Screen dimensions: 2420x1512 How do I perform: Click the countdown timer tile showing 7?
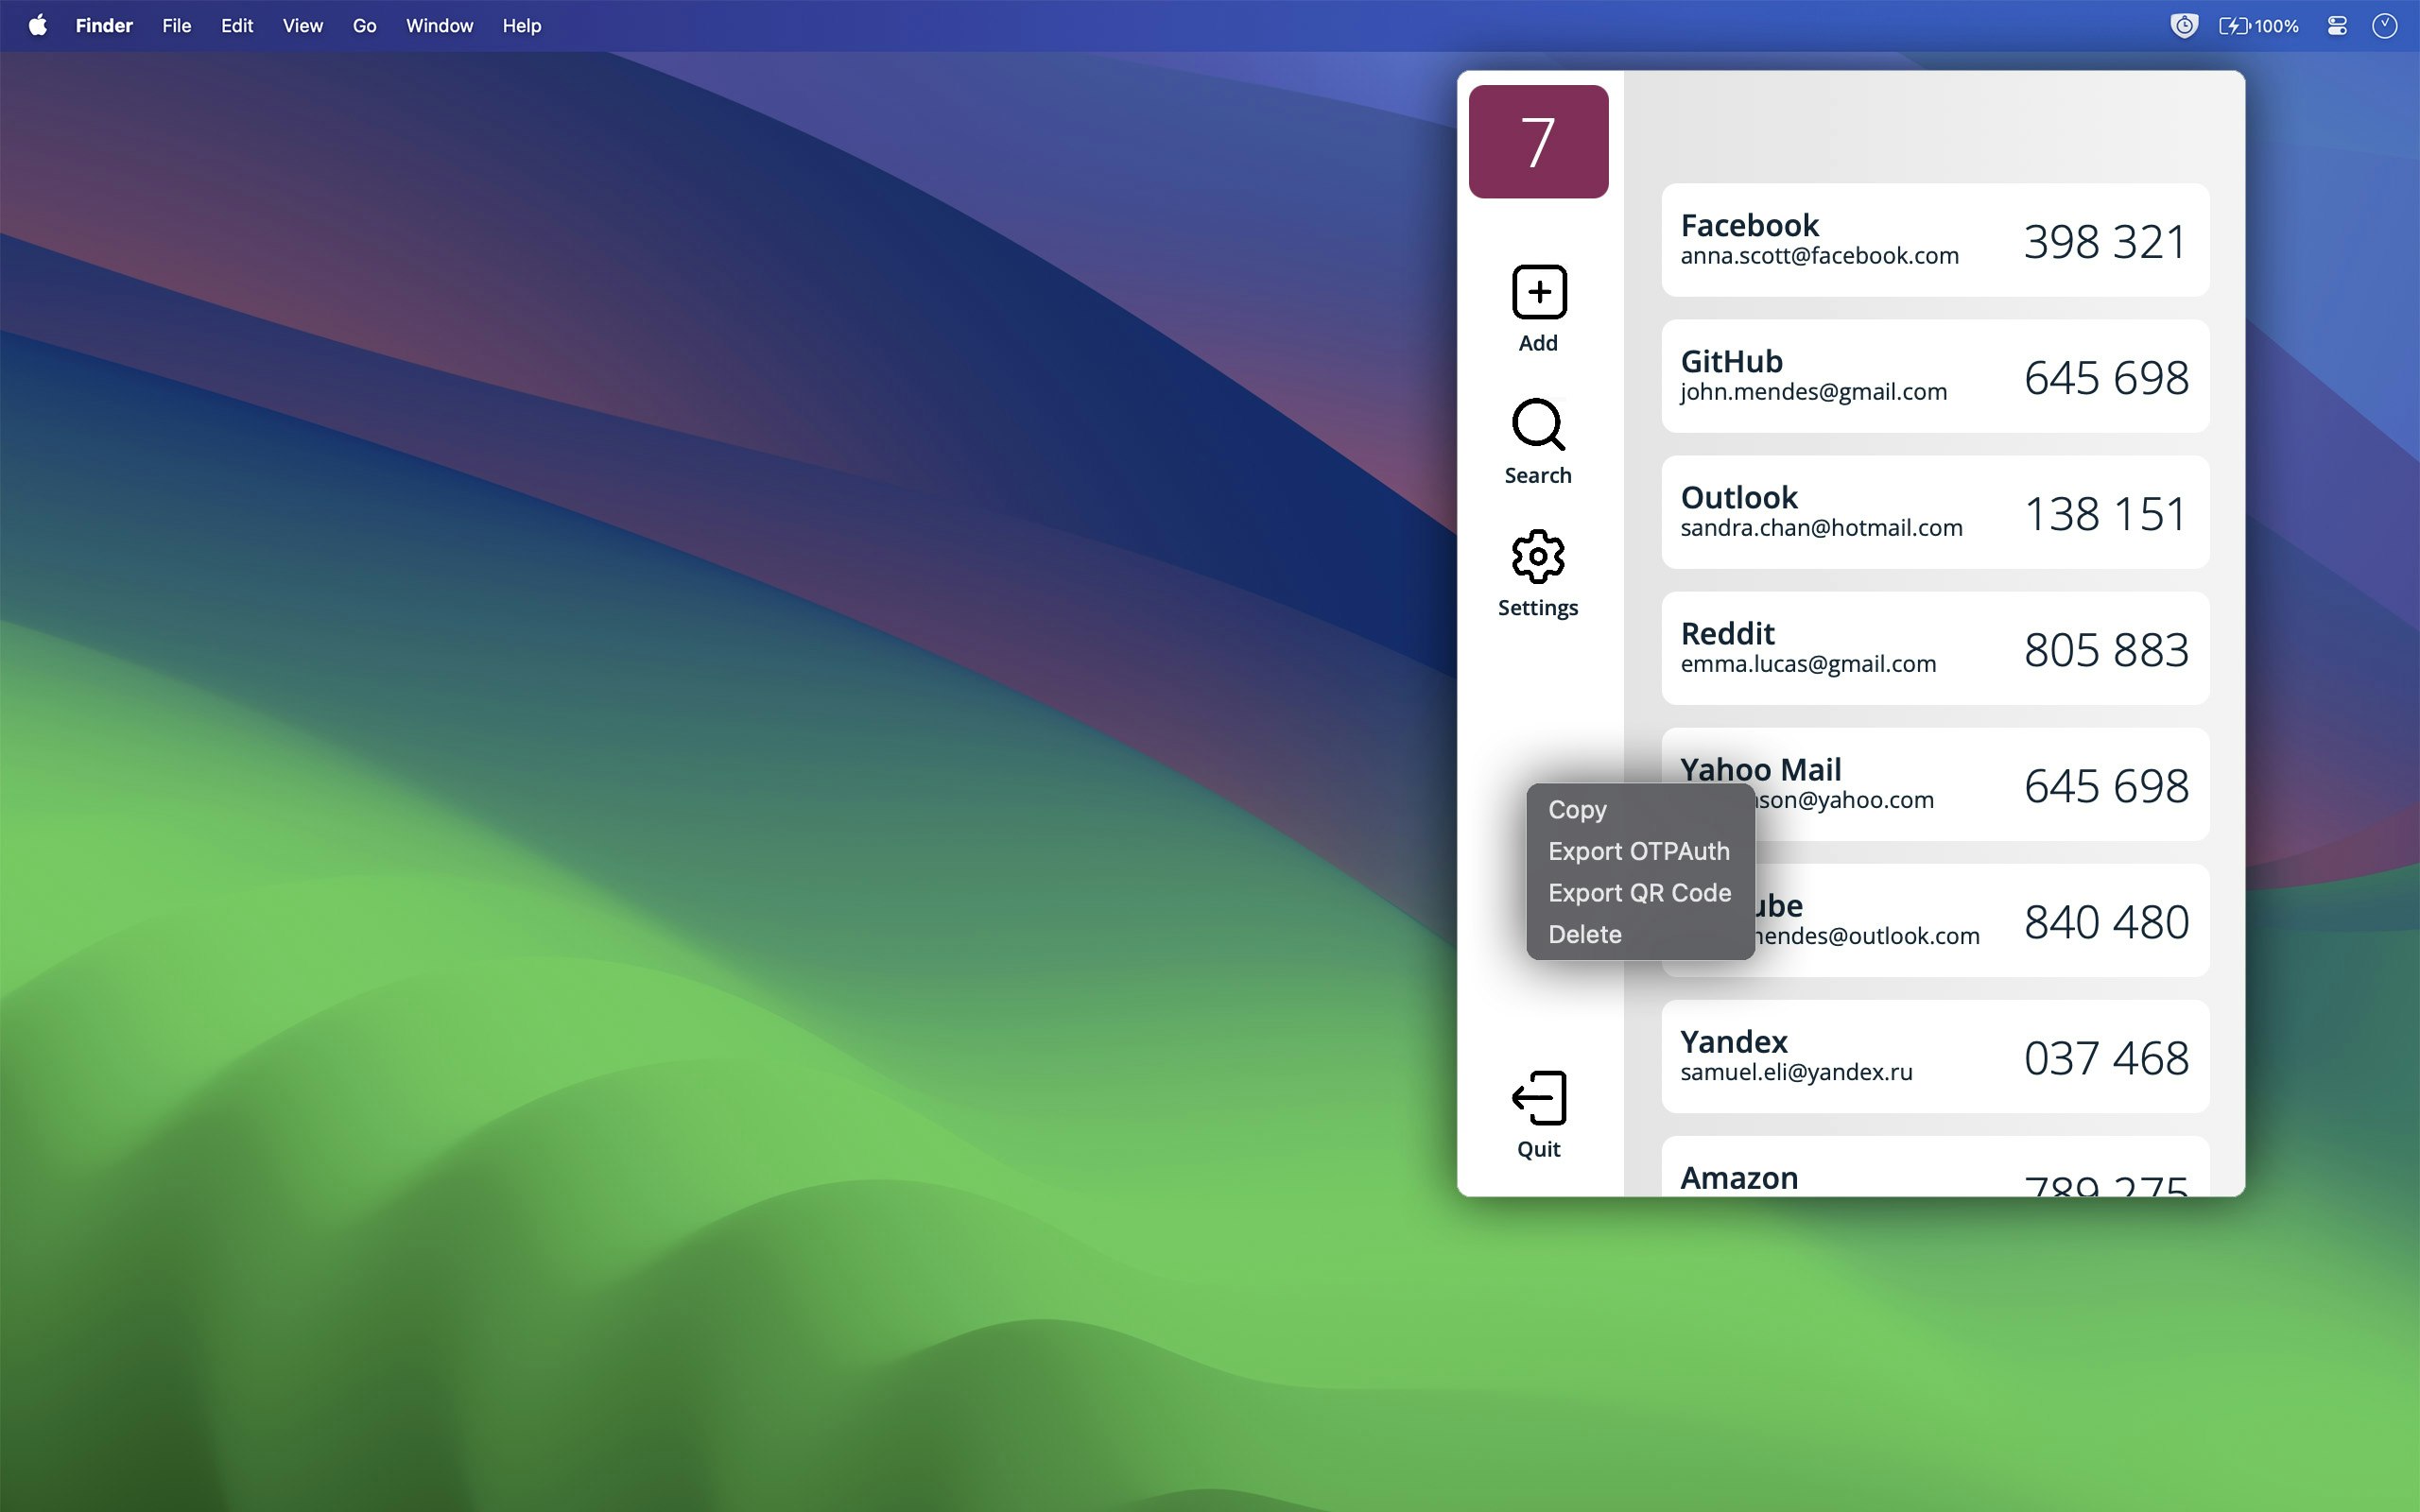1538,141
